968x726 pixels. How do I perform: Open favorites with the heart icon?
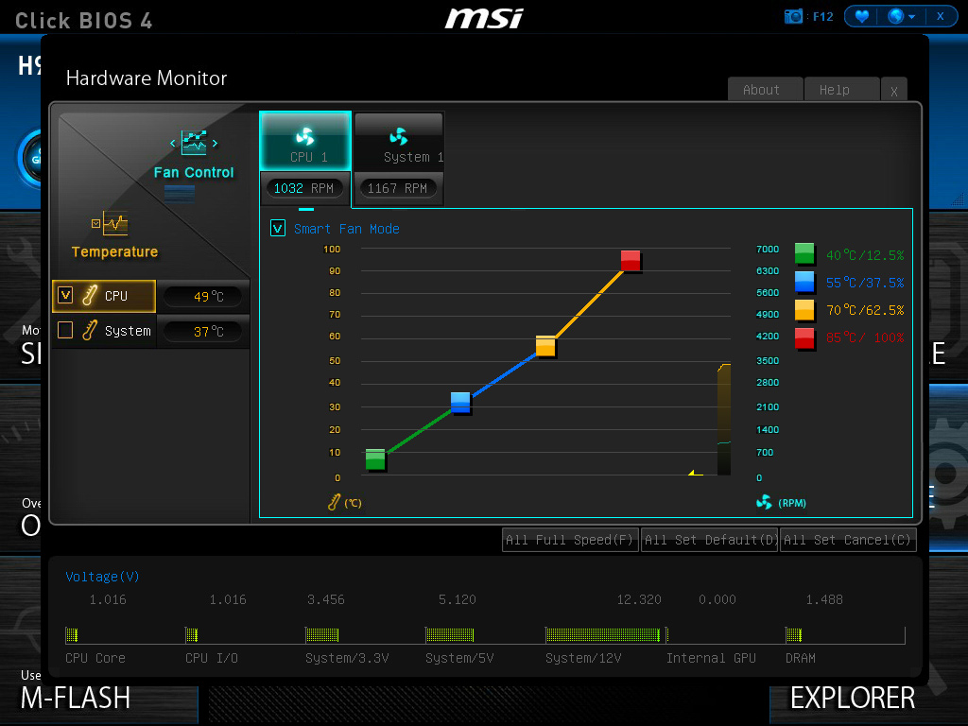coord(861,16)
